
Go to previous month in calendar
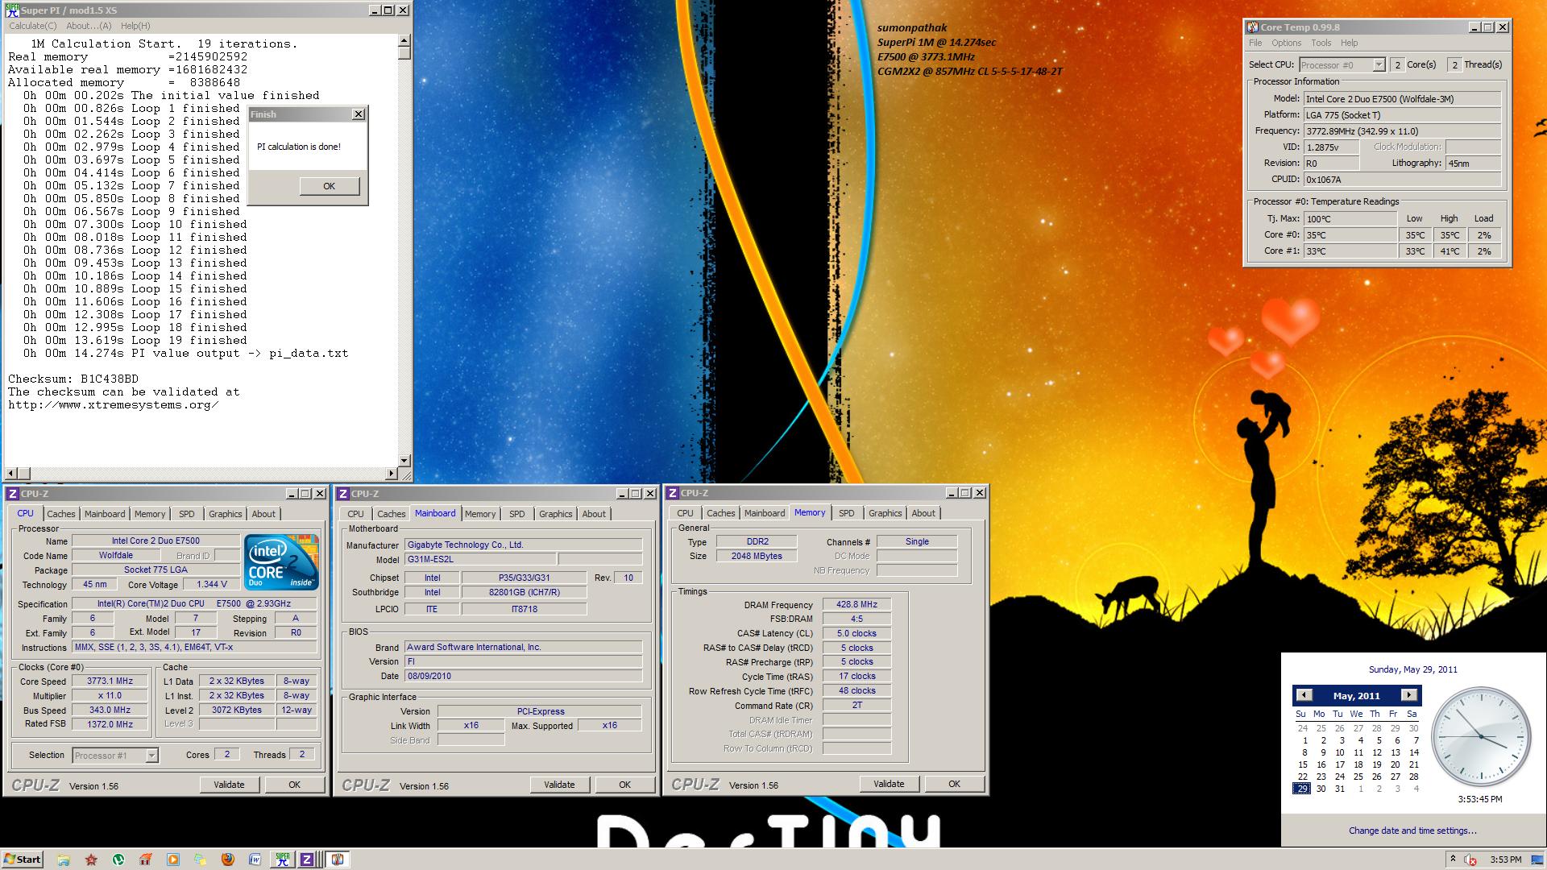click(x=1304, y=695)
